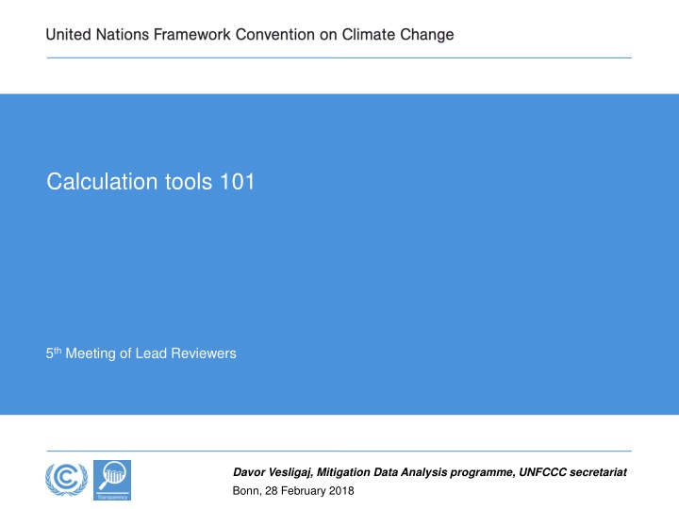
Task: Click the small Transparency label under the icon
Action: pos(112,497)
